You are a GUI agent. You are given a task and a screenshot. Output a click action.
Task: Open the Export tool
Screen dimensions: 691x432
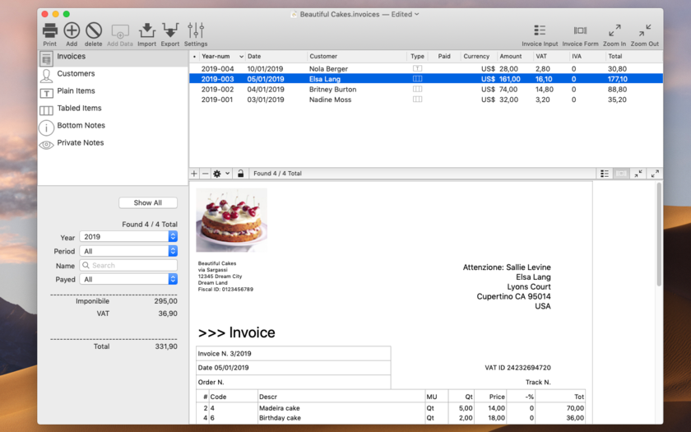click(170, 31)
